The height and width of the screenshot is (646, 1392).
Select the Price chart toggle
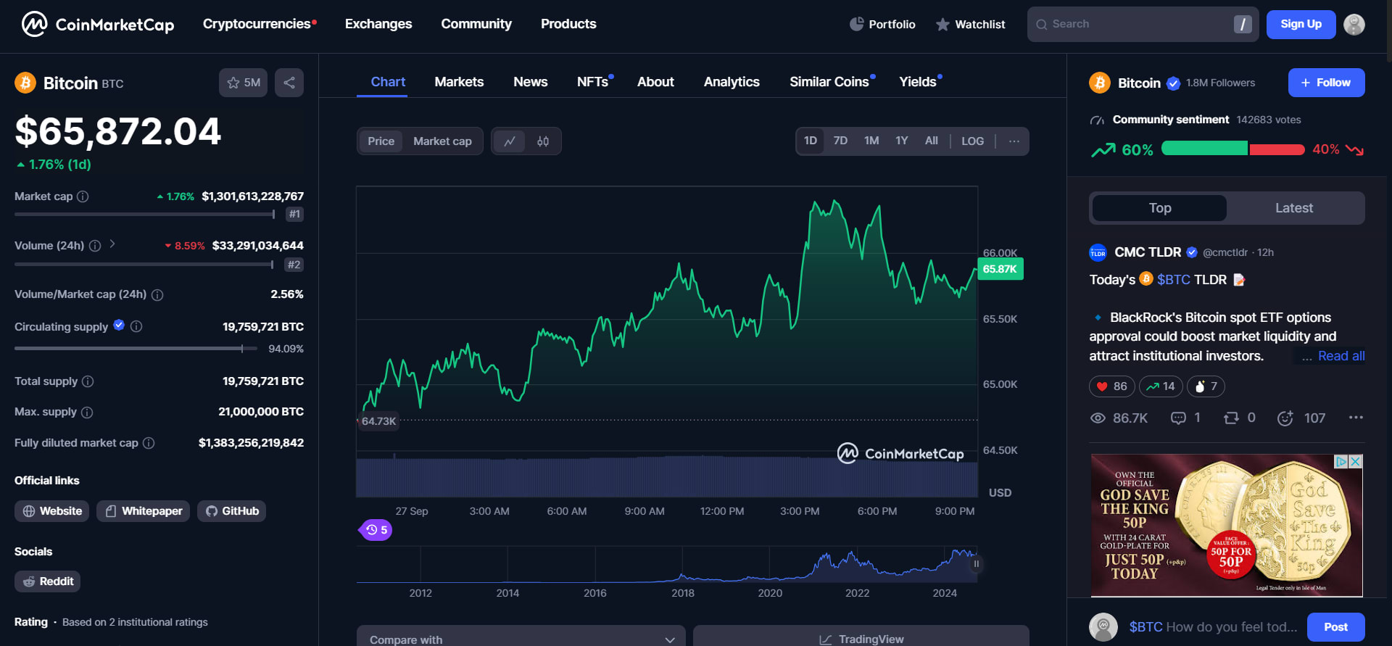click(x=381, y=141)
